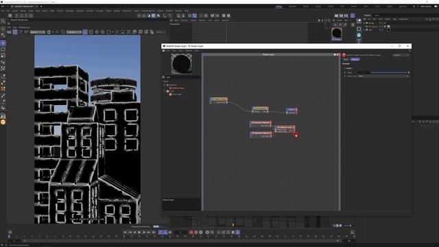Click the autokeying red circle button
The height and width of the screenshot is (247, 439).
[x=196, y=232]
